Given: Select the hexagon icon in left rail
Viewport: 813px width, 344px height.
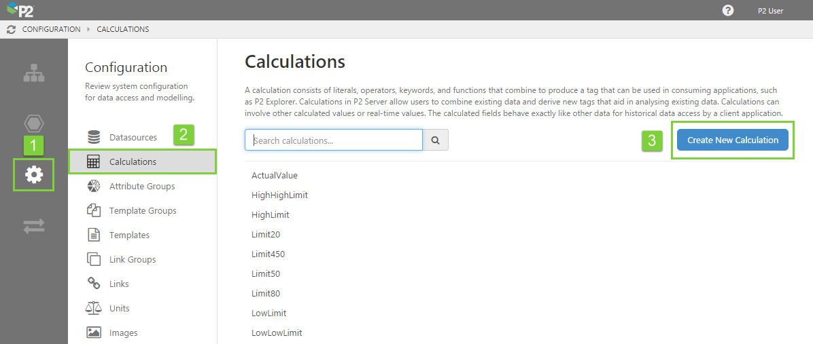Looking at the screenshot, I should tap(33, 123).
